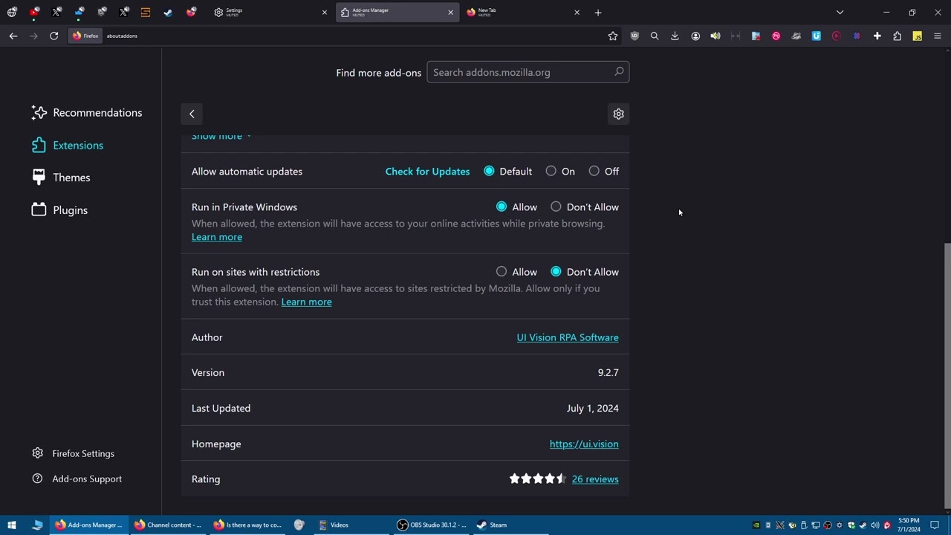Open Learn more under sites with restrictions
This screenshot has height=535, width=951.
pos(306,302)
